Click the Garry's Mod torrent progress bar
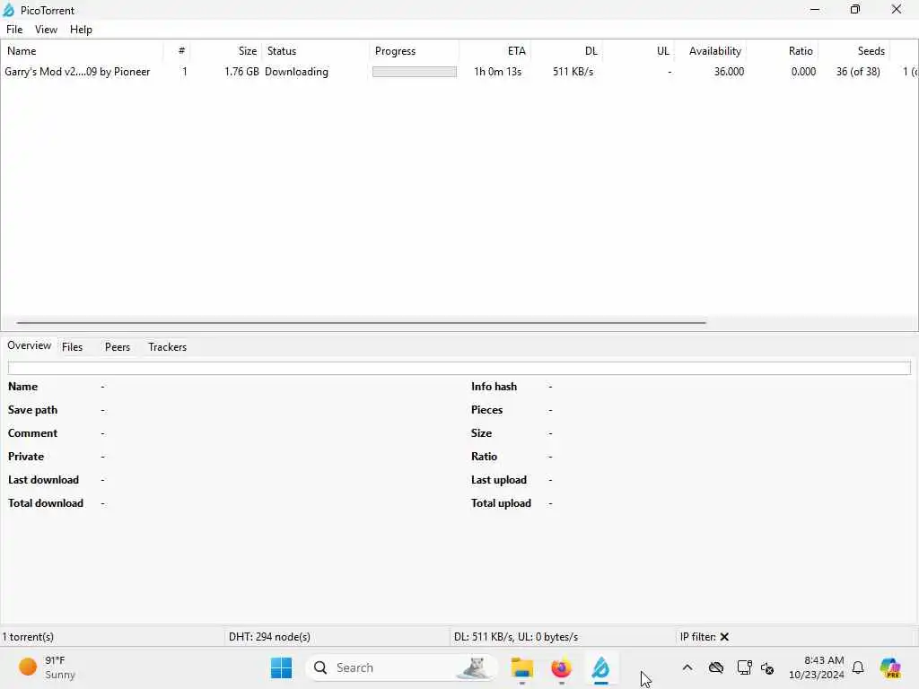 415,72
